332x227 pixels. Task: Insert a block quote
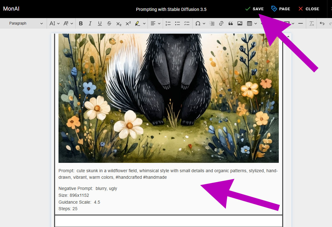(x=231, y=23)
